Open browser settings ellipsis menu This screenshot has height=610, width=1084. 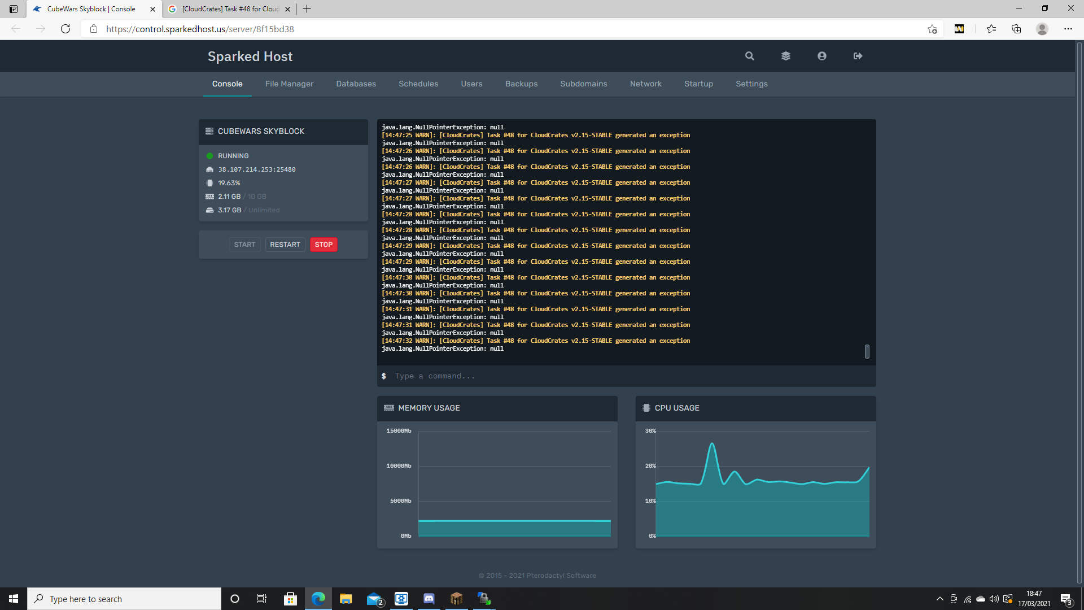click(1068, 29)
